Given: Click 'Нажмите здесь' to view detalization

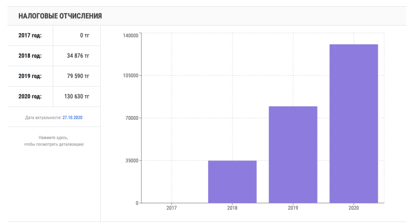Looking at the screenshot, I should [x=53, y=137].
